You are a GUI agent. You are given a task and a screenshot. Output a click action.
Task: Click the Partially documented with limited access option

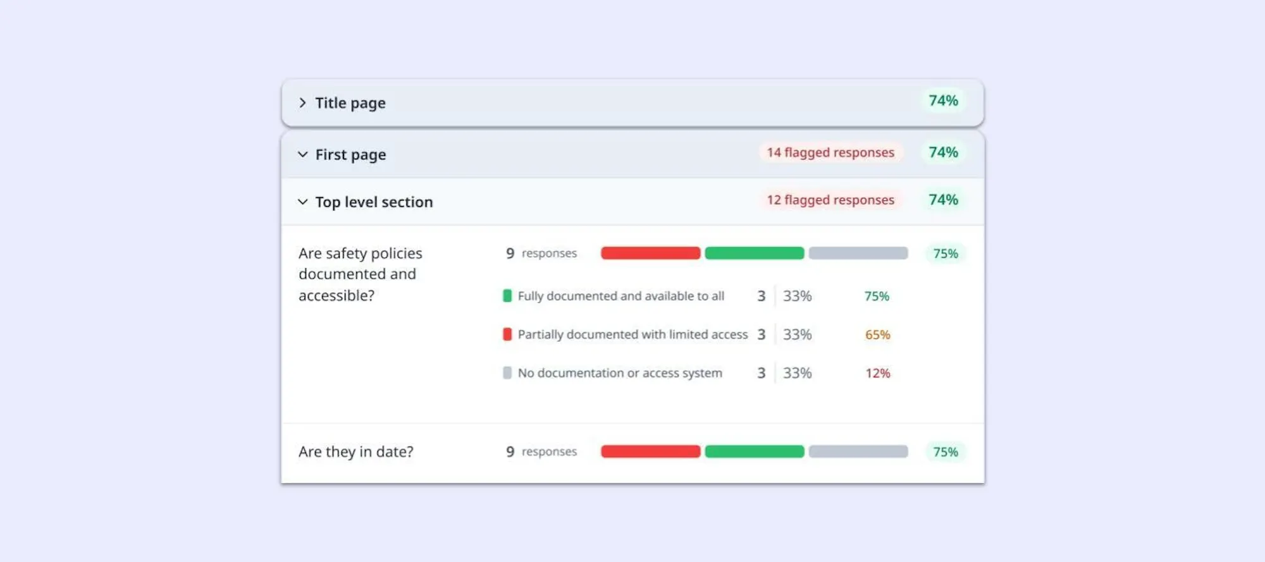[x=632, y=334]
